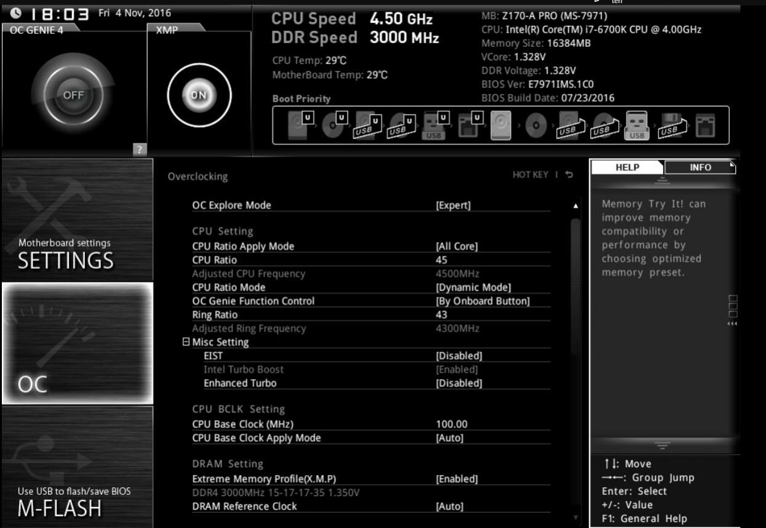Screen dimensions: 766x528
Task: Edit the CPU Base Clock (MHz) value 100.00
Action: (451, 424)
